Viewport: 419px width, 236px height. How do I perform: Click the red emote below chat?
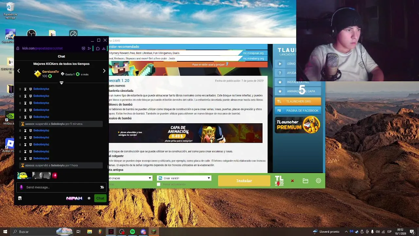point(55,175)
